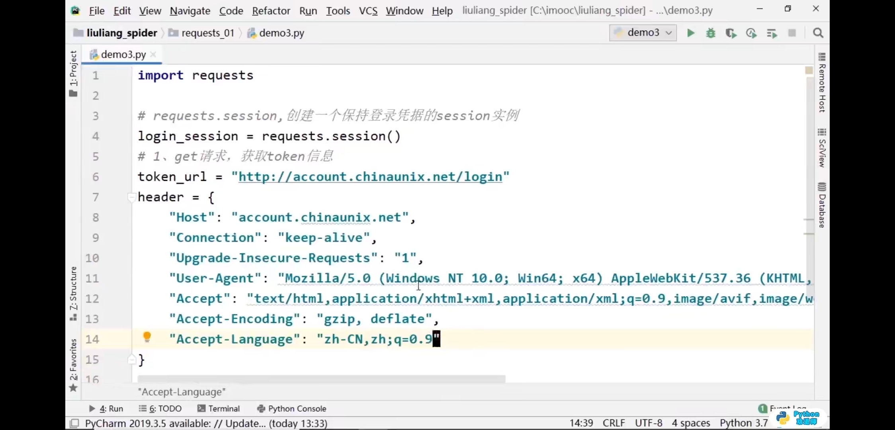Viewport: 895px width, 430px height.
Task: Open Search Everywhere magnifier icon
Action: (x=818, y=33)
